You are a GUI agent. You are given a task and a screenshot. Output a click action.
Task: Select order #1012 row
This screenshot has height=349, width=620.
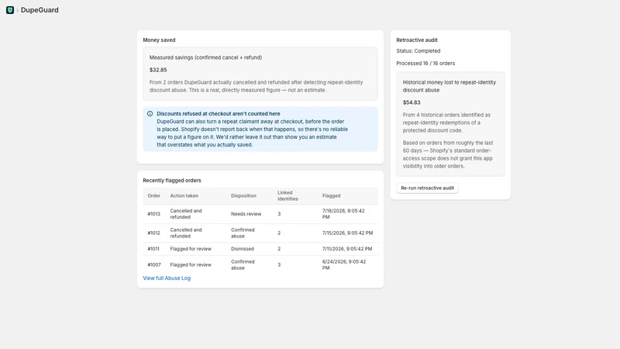tap(260, 233)
